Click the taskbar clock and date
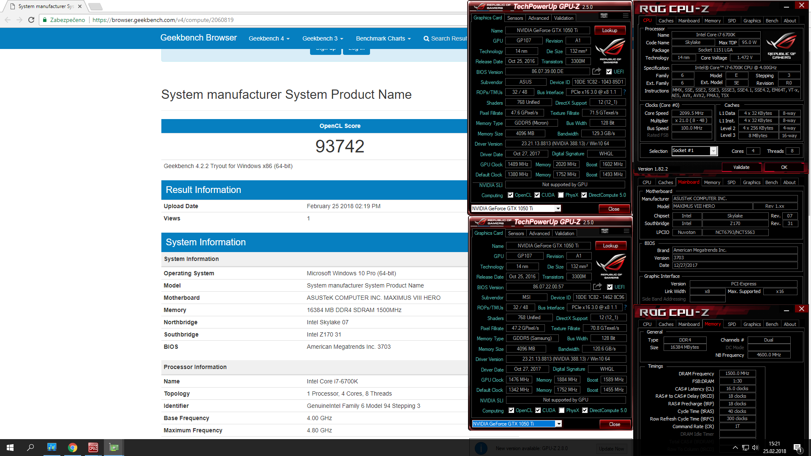The height and width of the screenshot is (456, 811). pos(775,448)
